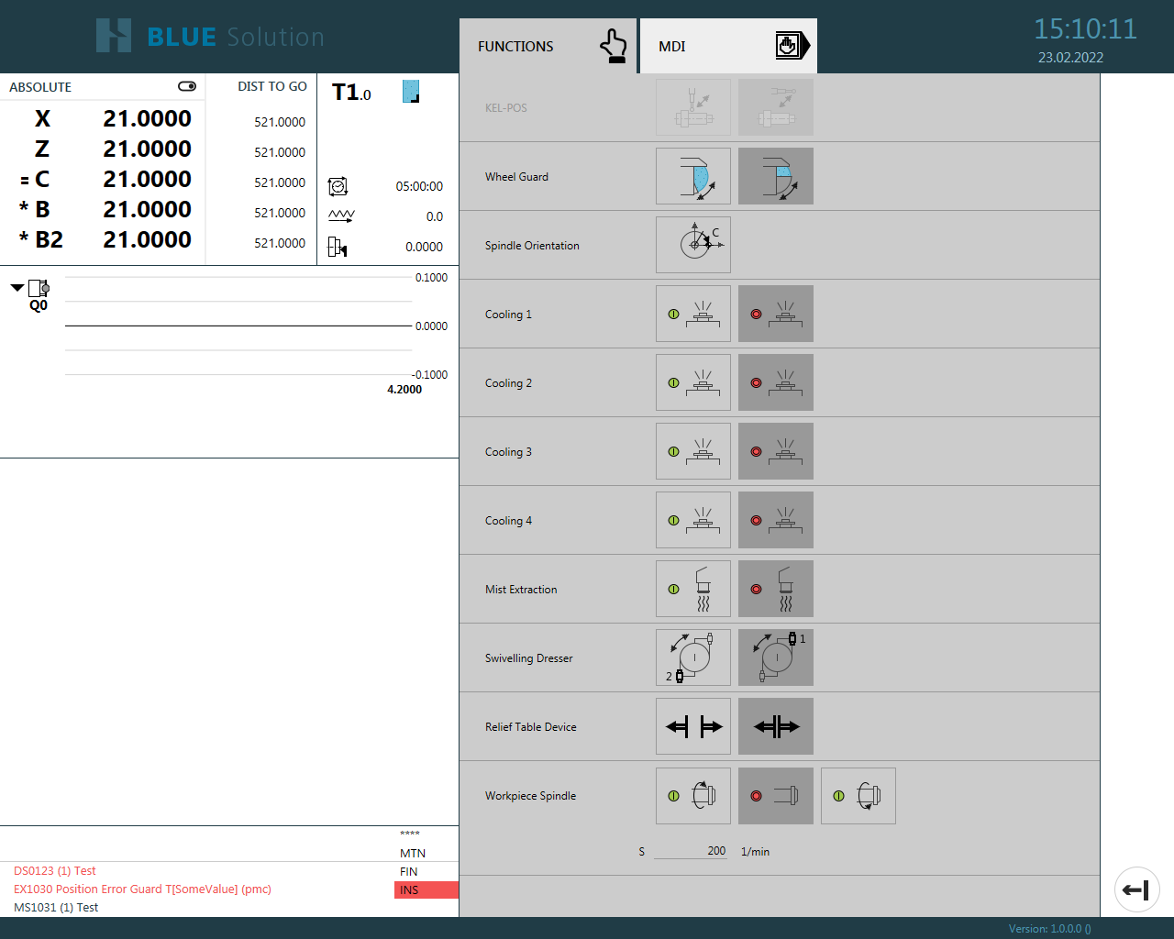Turn Cooling 4 off
Screen dimensions: 1174x939
coord(776,520)
